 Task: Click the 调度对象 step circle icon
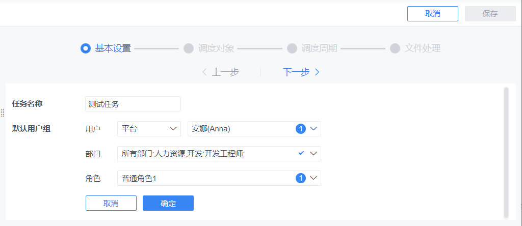pos(189,48)
